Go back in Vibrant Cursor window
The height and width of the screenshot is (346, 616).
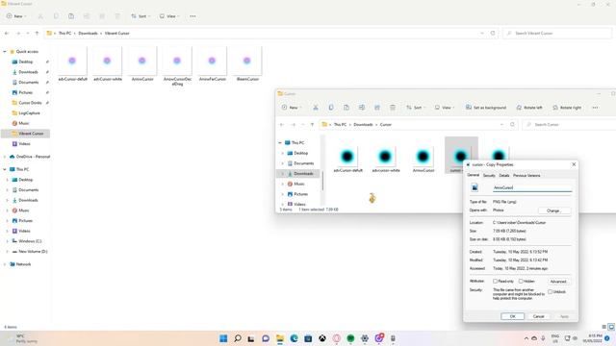click(7, 34)
